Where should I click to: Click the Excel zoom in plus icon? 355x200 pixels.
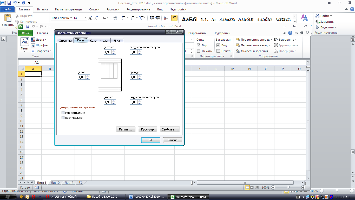(x=303, y=187)
